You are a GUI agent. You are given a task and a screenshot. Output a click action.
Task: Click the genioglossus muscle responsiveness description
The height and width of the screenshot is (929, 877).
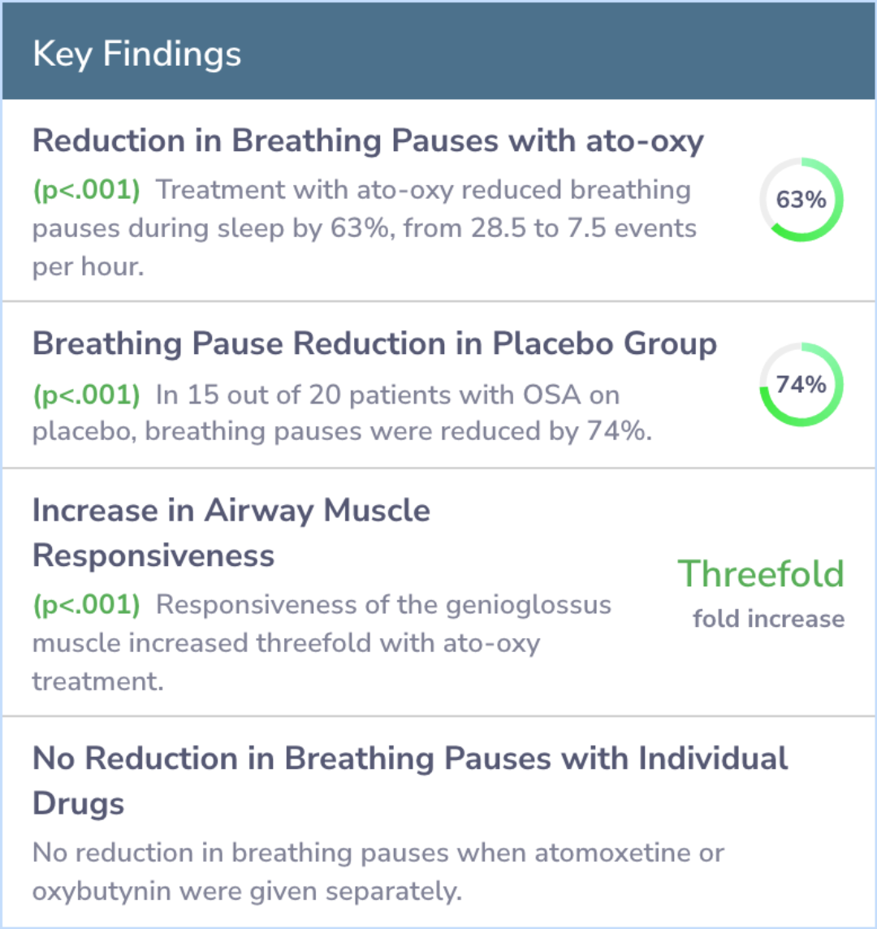pos(322,643)
